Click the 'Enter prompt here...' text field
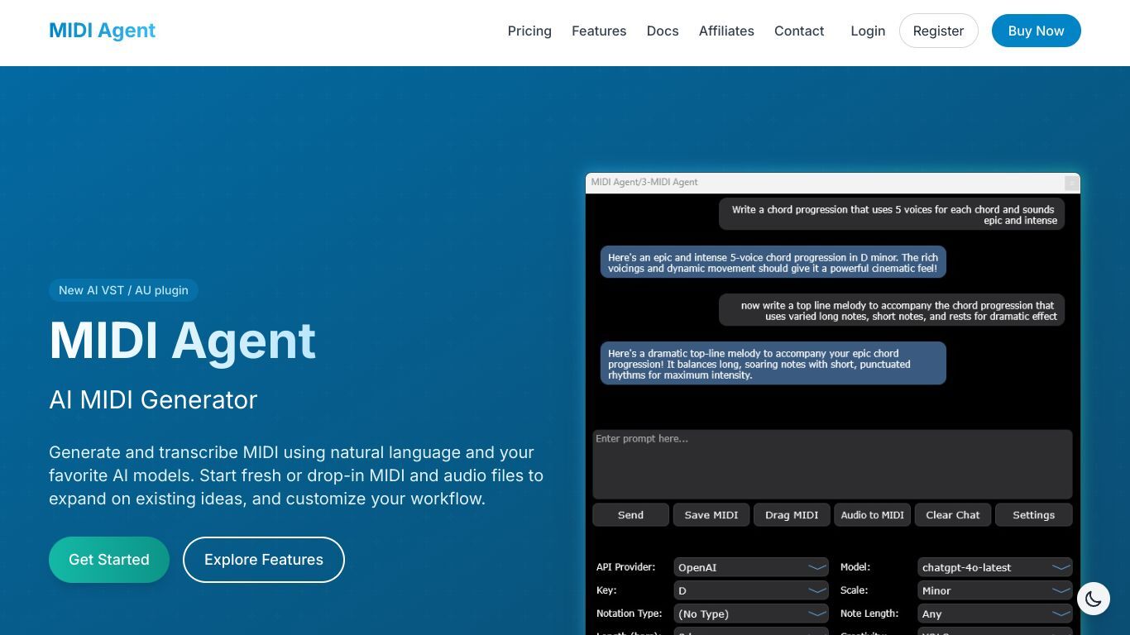This screenshot has height=635, width=1130. [832, 464]
